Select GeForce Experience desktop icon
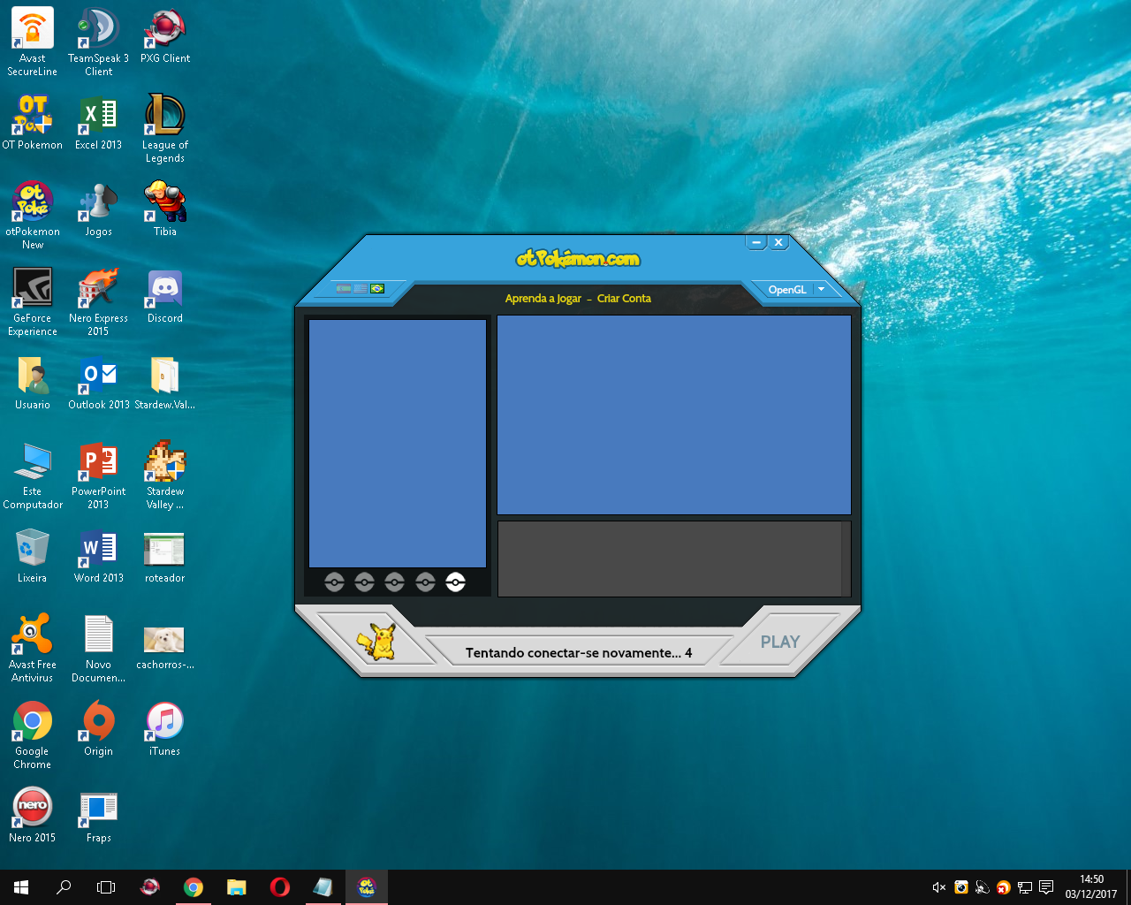Screen dimensions: 1131x905 click(x=33, y=301)
